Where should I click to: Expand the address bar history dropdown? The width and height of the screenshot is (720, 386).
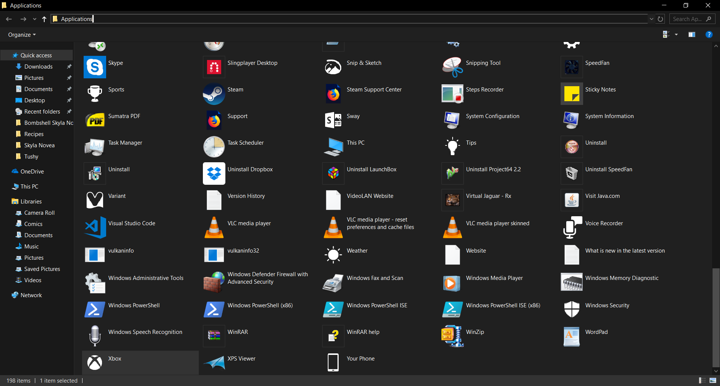651,19
